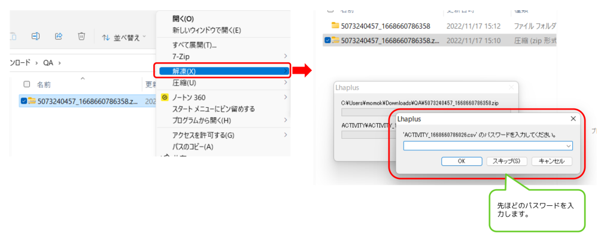The image size is (613, 237).
Task: Click the password input field in Lhaplus
Action: pyautogui.click(x=488, y=146)
